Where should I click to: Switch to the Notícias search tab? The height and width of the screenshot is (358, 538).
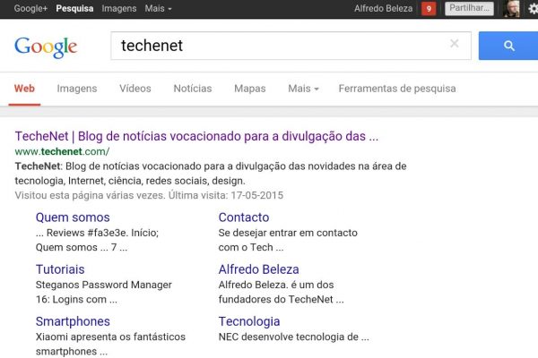(193, 89)
